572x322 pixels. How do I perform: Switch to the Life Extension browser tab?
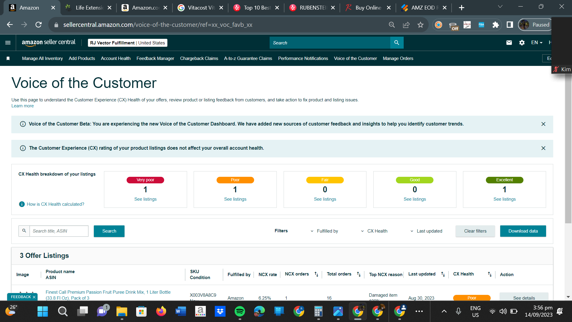click(x=88, y=8)
